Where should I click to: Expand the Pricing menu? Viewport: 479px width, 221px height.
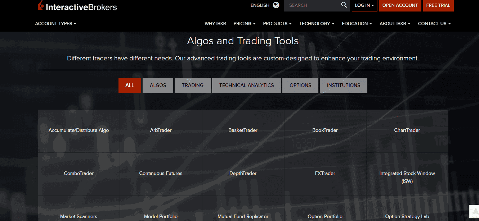245,24
